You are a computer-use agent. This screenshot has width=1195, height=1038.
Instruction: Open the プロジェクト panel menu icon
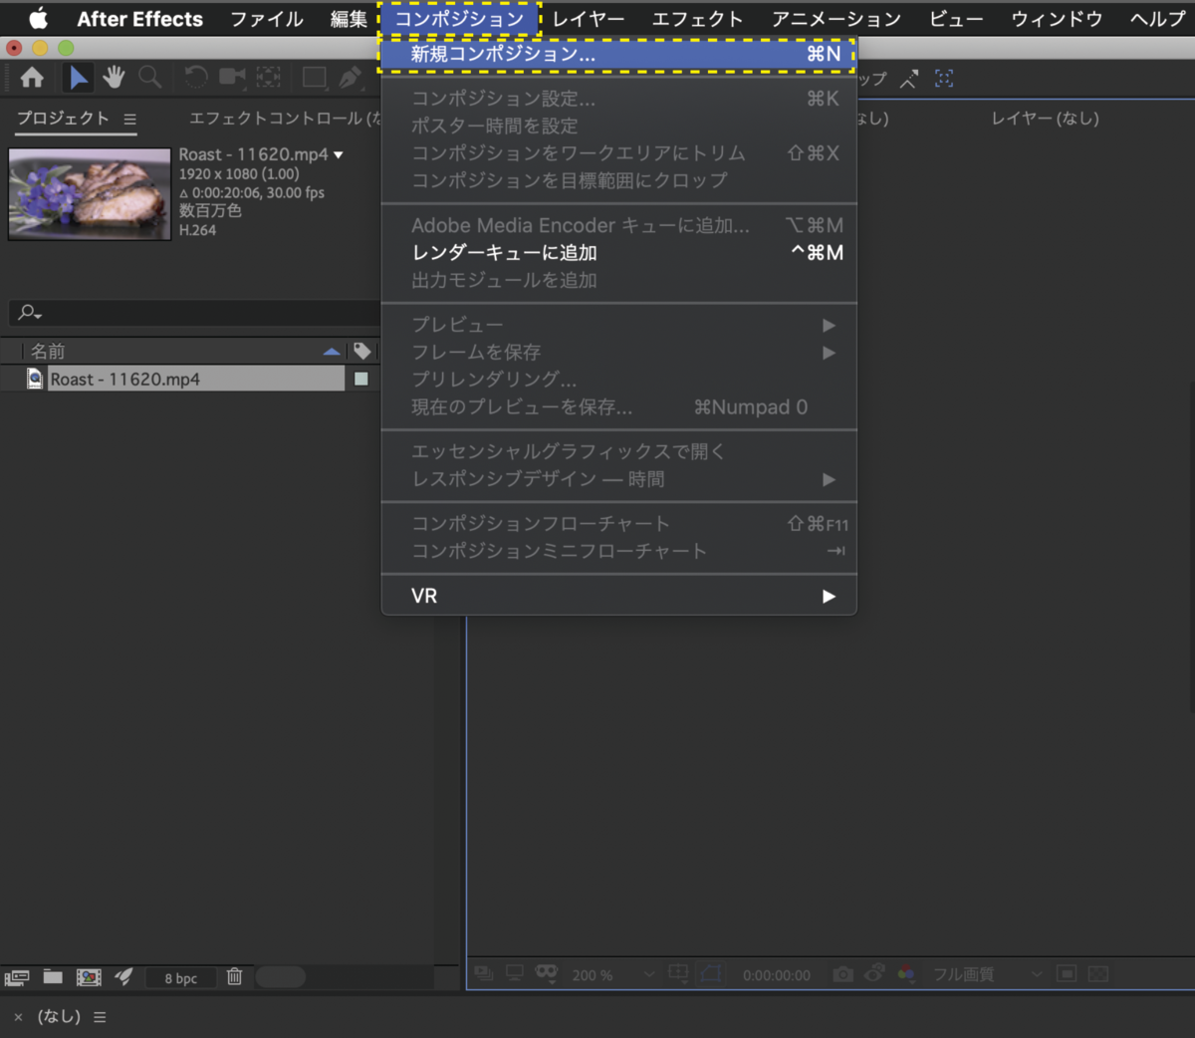129,119
